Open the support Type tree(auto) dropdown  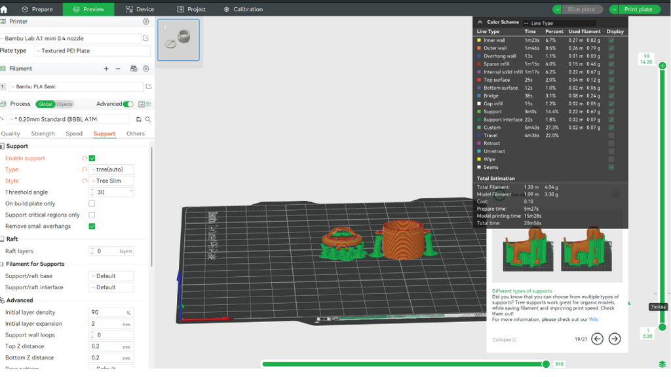(x=111, y=170)
